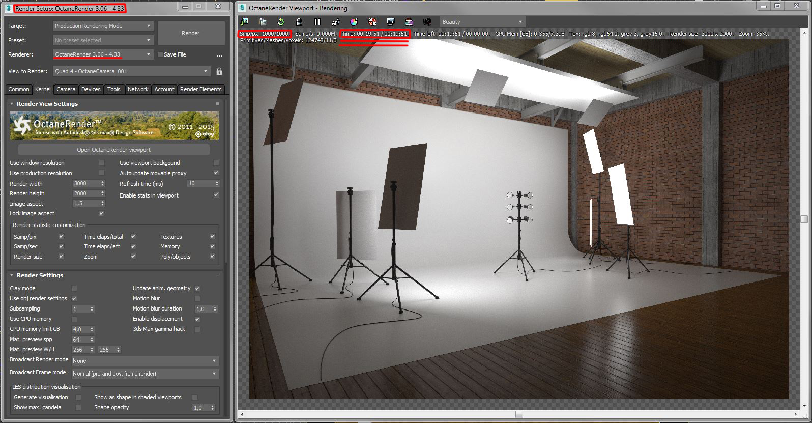
Task: Click the horizontal scrollbar right arrow
Action: pyautogui.click(x=796, y=414)
